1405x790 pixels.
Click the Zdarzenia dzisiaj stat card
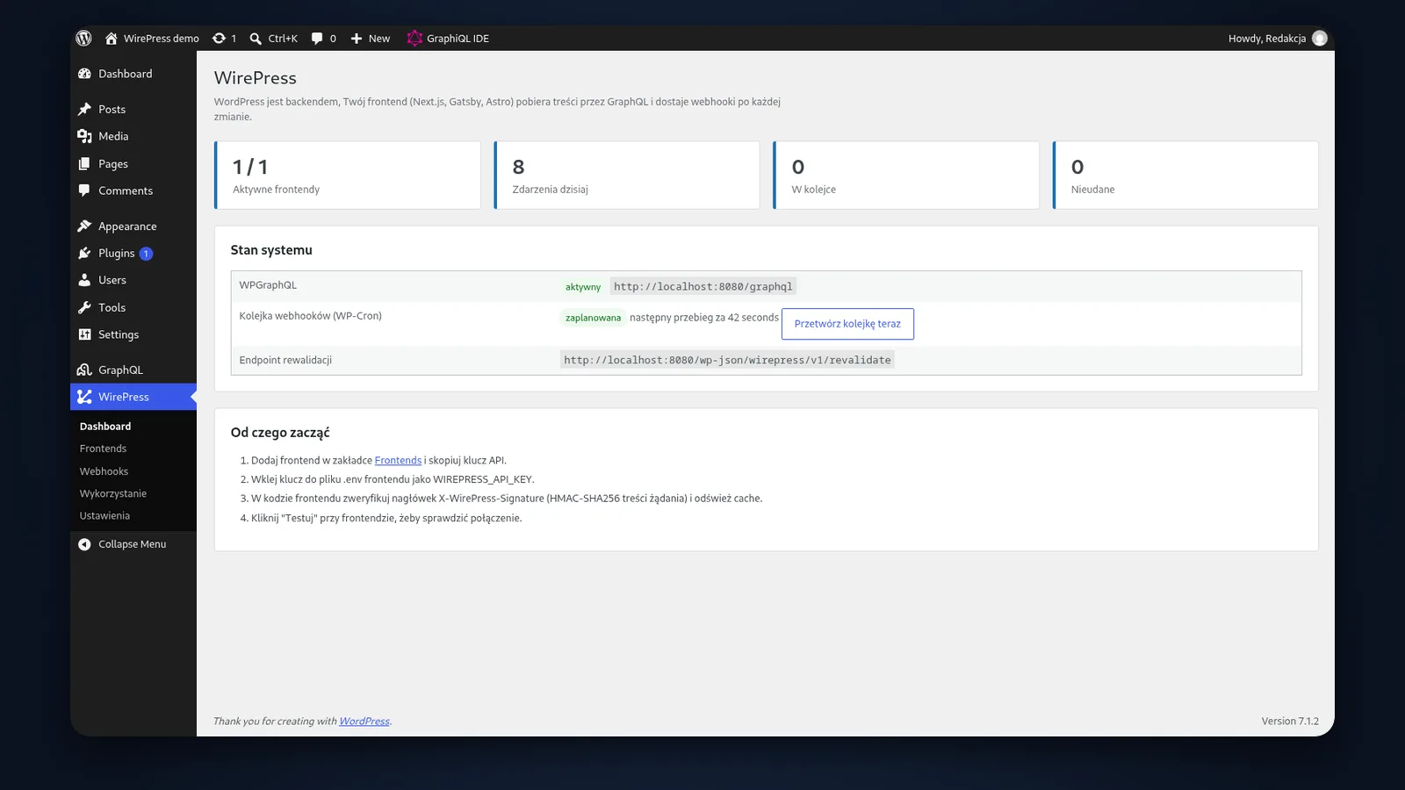point(627,176)
